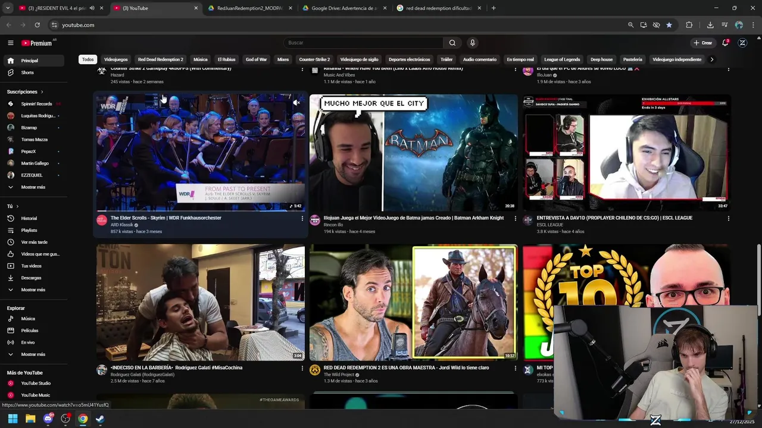
Task: Open Spinnin' Records subscription
Action: point(34,103)
